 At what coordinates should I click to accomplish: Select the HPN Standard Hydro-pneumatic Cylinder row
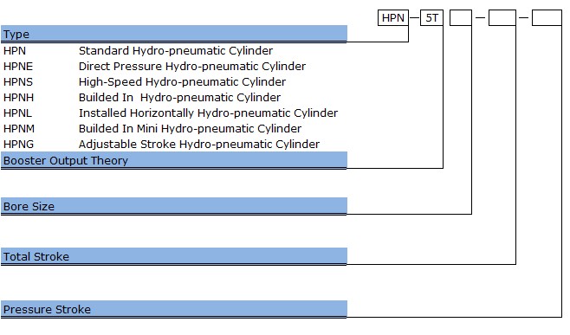138,50
